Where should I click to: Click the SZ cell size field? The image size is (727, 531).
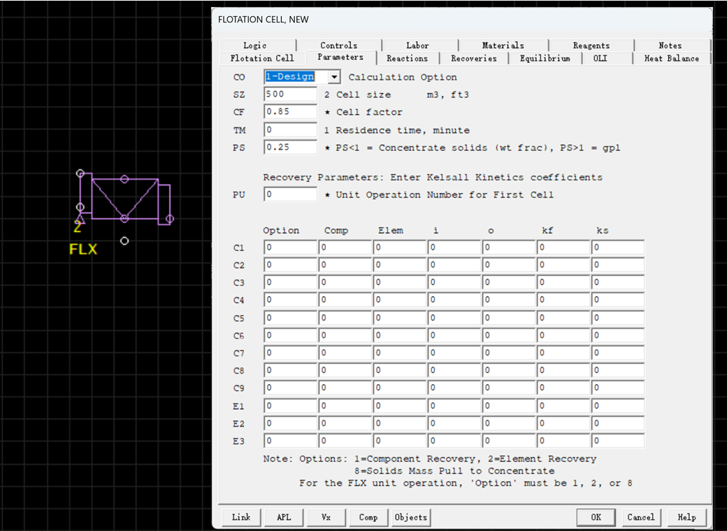click(x=290, y=94)
